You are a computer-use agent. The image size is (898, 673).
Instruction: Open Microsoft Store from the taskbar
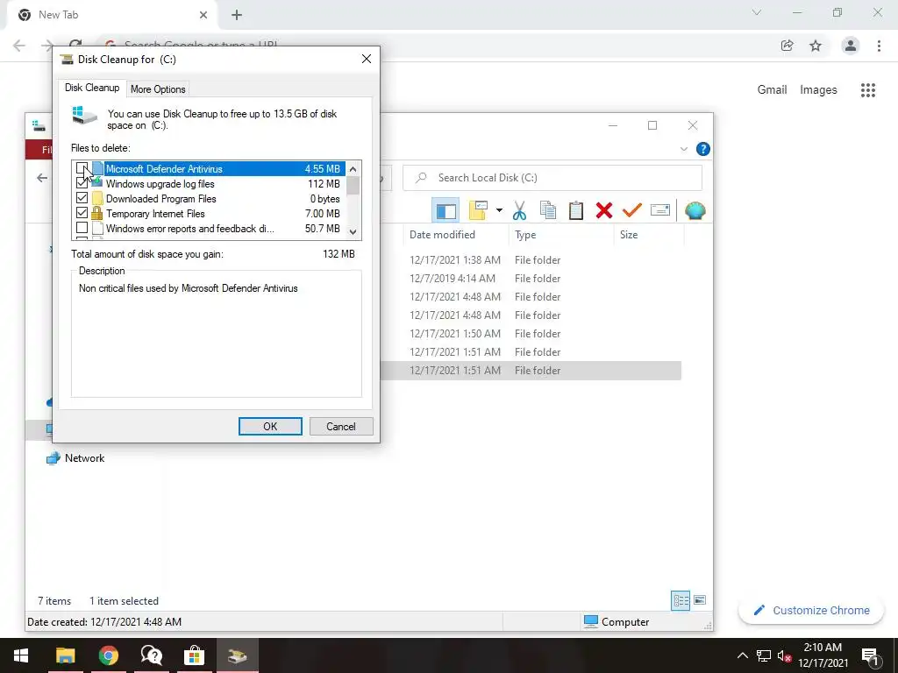(194, 655)
